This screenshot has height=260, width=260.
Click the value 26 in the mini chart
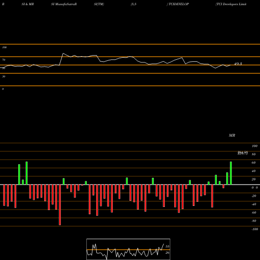pos(167,253)
